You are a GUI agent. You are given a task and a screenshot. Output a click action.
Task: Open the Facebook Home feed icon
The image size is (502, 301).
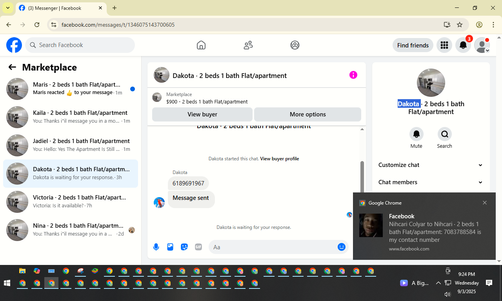pyautogui.click(x=201, y=45)
